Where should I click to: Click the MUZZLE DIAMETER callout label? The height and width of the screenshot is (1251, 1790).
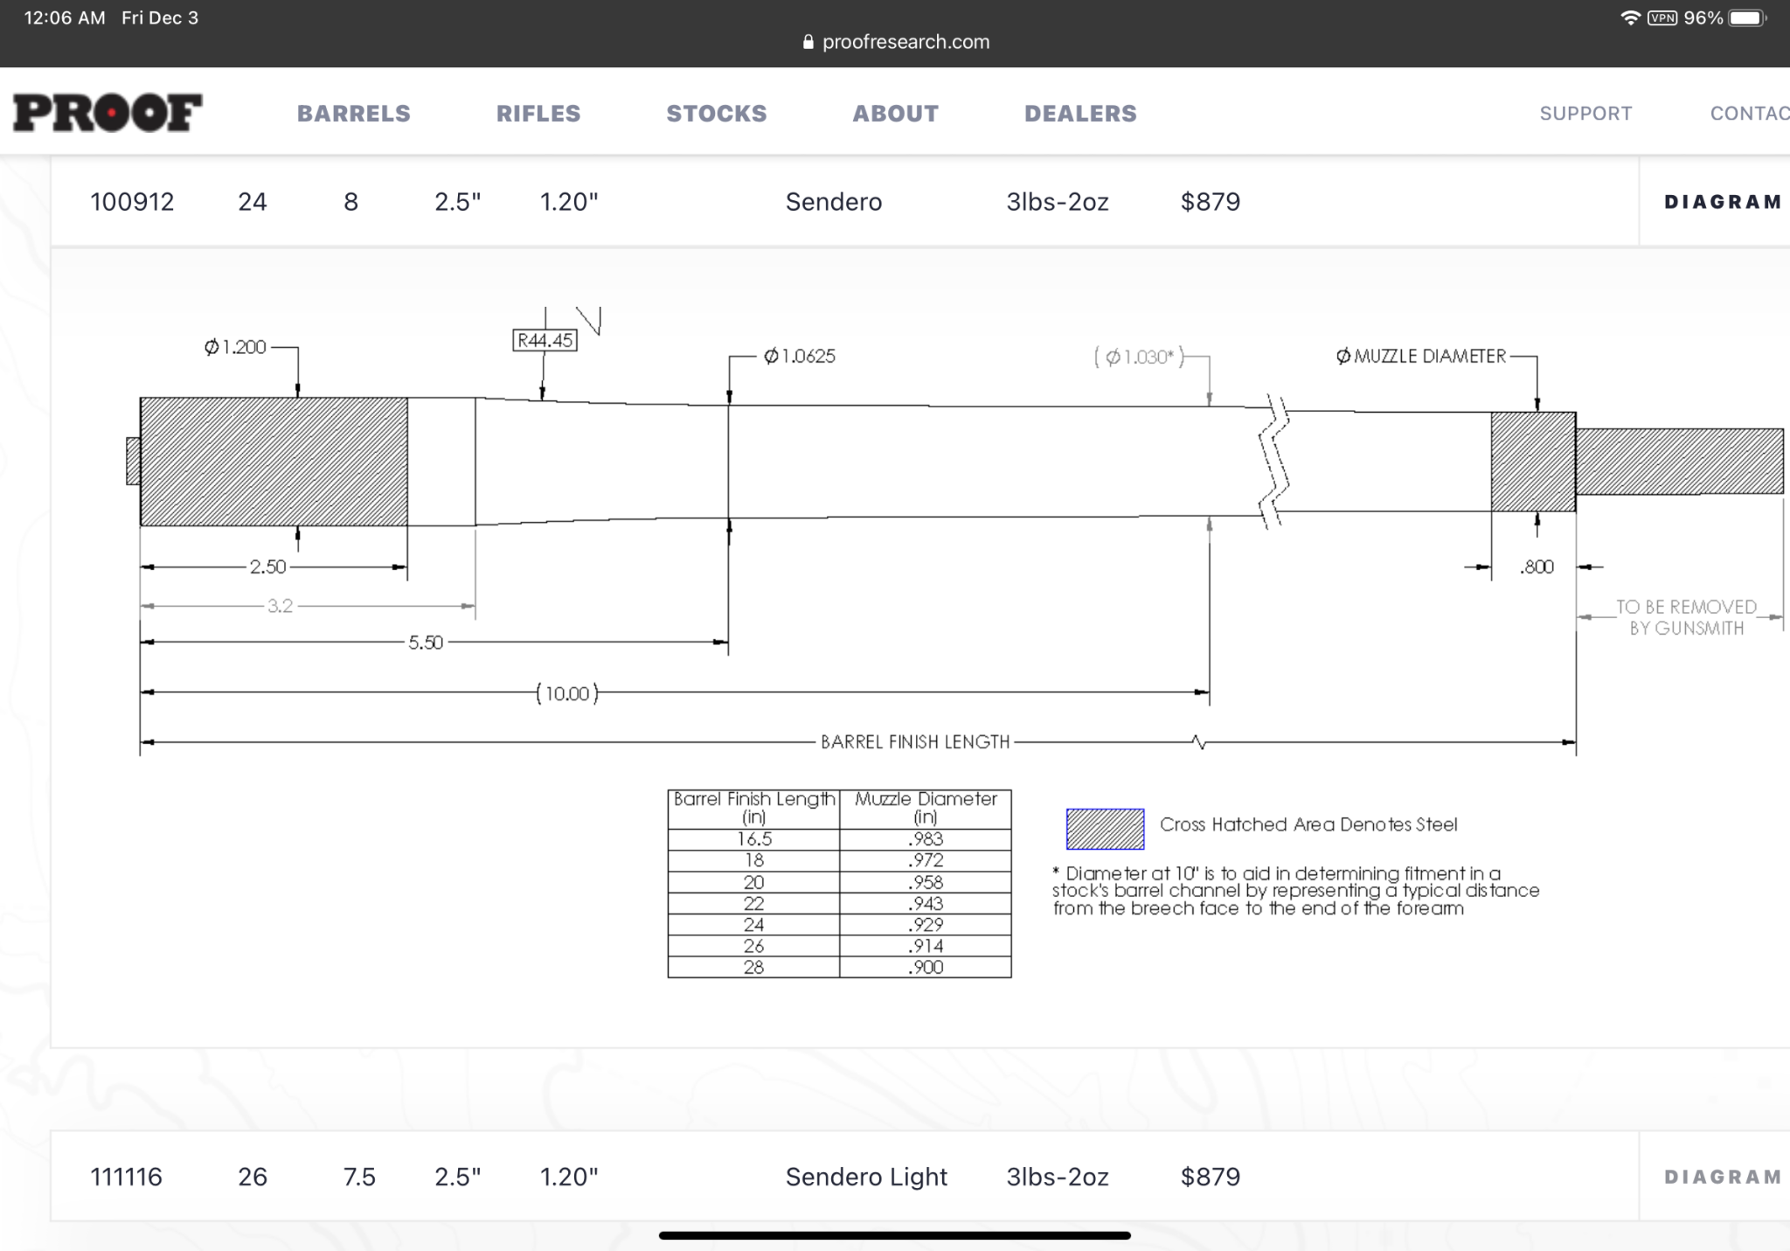click(x=1421, y=357)
